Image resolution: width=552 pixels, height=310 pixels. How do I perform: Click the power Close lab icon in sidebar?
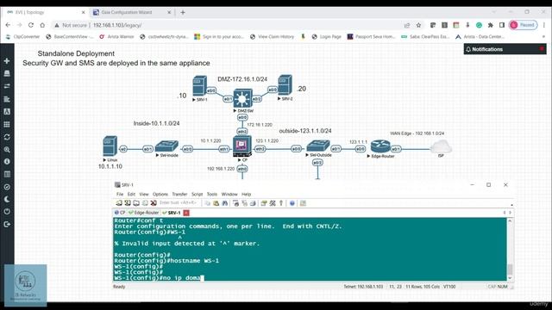tap(7, 212)
